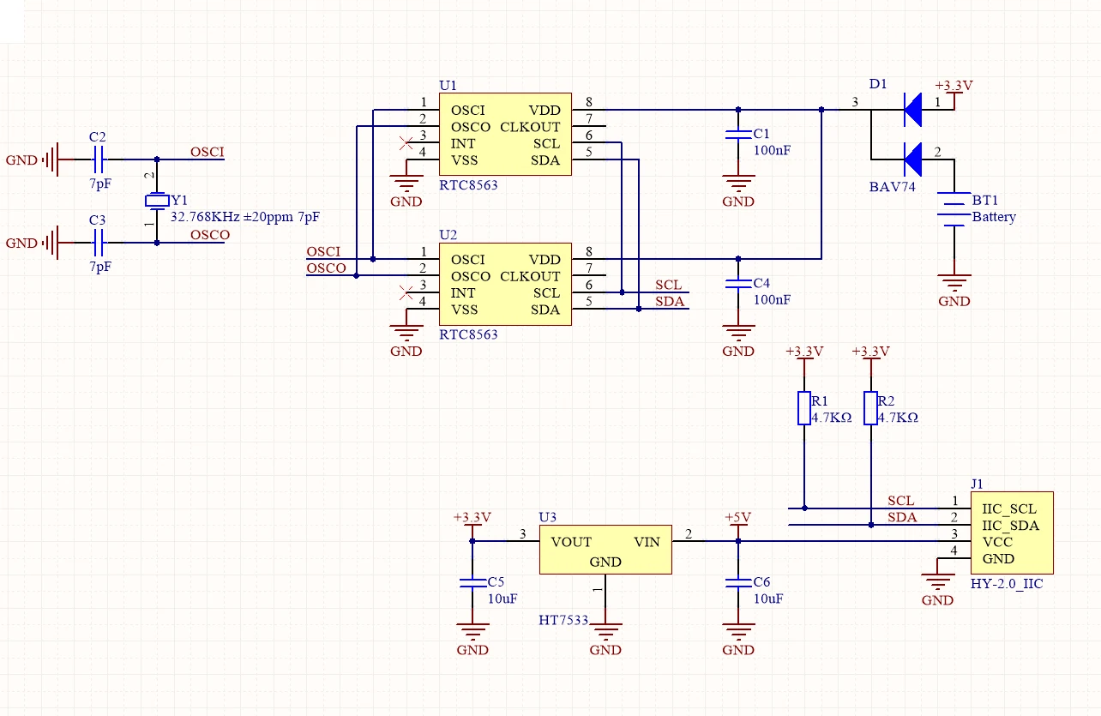This screenshot has width=1101, height=716.
Task: Click the GND symbol at J1 pin 4
Action: 937,590
